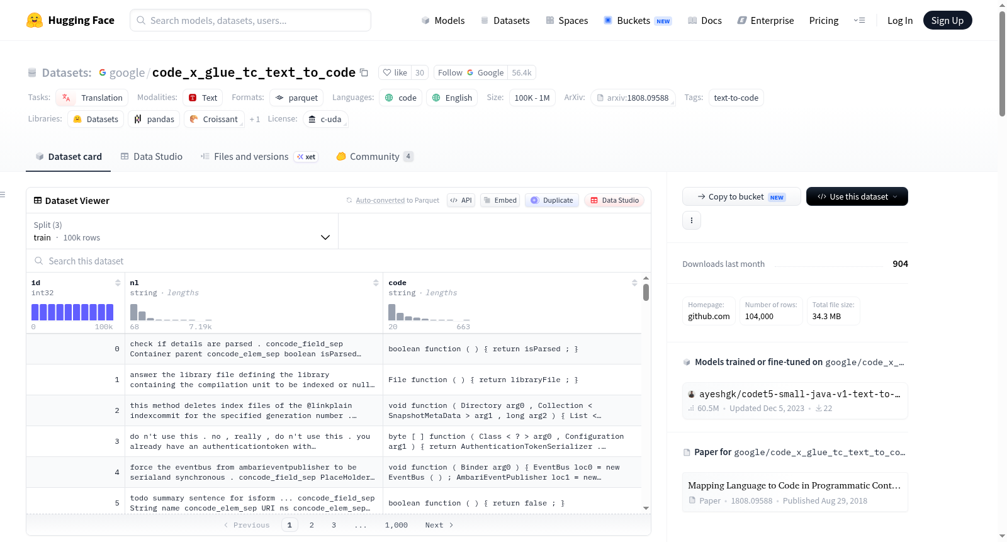Click the nl lengths histogram
The image size is (1007, 542).
pos(171,312)
